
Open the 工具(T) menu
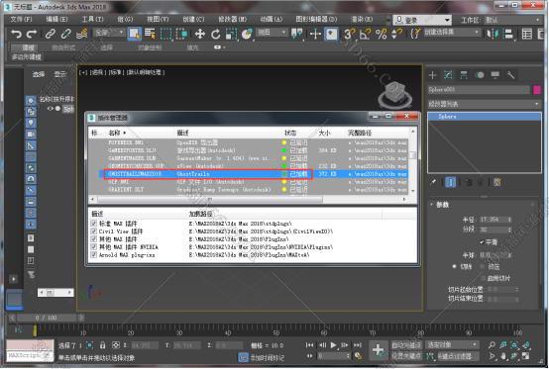tap(93, 19)
